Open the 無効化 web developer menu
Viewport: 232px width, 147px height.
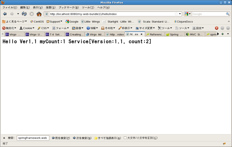(x=9, y=28)
